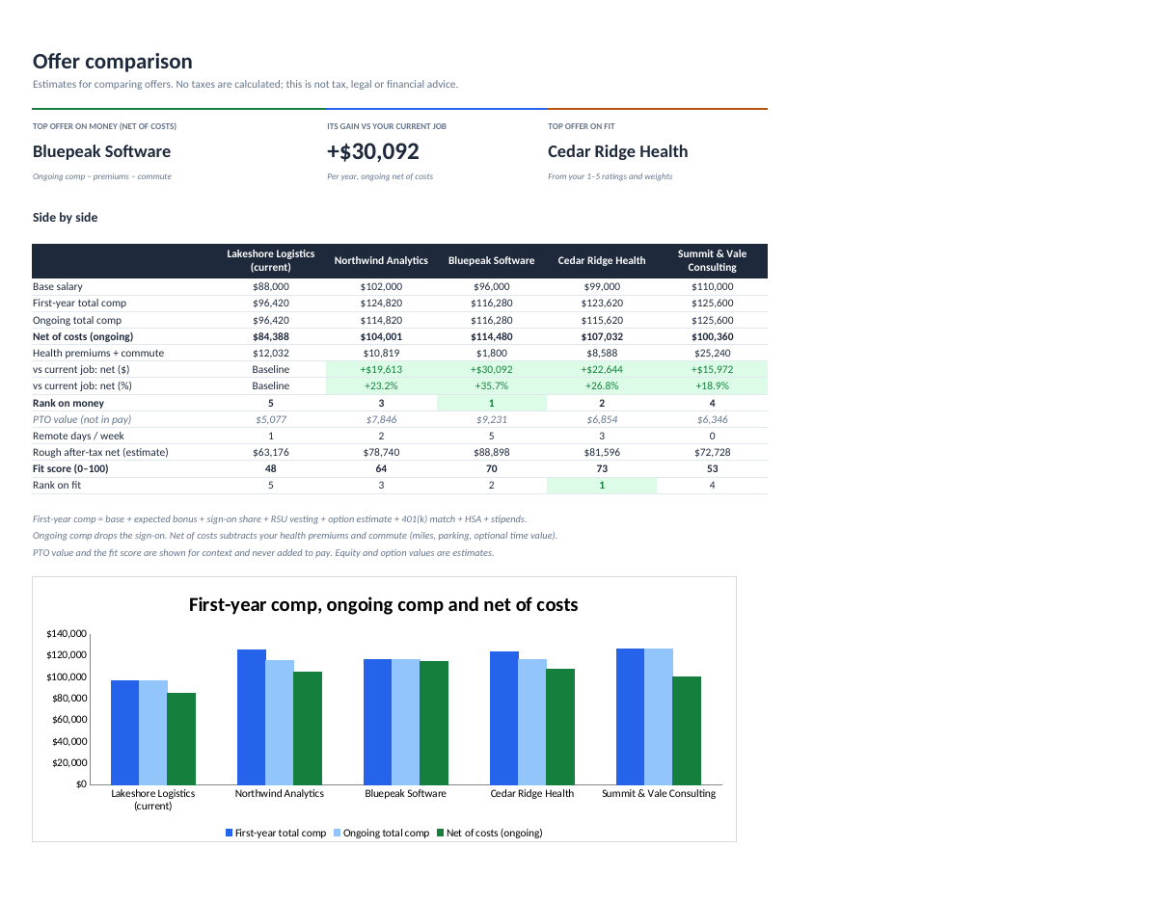The height and width of the screenshot is (901, 1167).
Task: Click the '$84,388' net of costs cell
Action: pyautogui.click(x=271, y=336)
